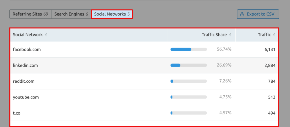Image resolution: width=290 pixels, height=127 pixels.
Task: Sort by the Traffic column header
Action: (x=264, y=35)
